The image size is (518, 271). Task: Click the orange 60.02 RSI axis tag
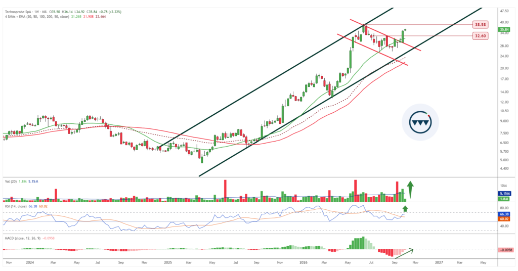pyautogui.click(x=505, y=219)
